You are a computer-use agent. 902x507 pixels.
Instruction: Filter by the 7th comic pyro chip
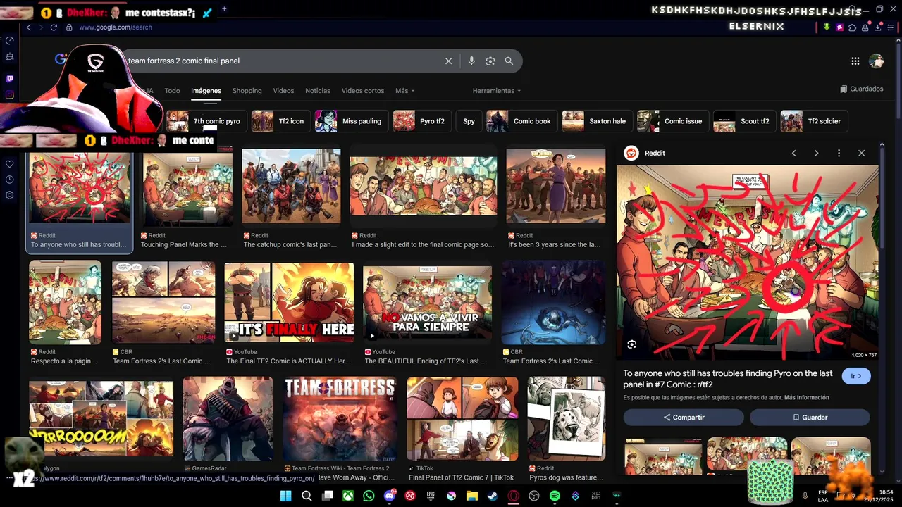tap(206, 121)
